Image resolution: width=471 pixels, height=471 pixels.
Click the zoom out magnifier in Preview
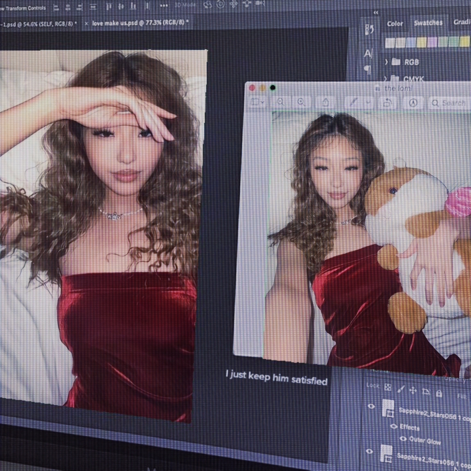click(280, 102)
